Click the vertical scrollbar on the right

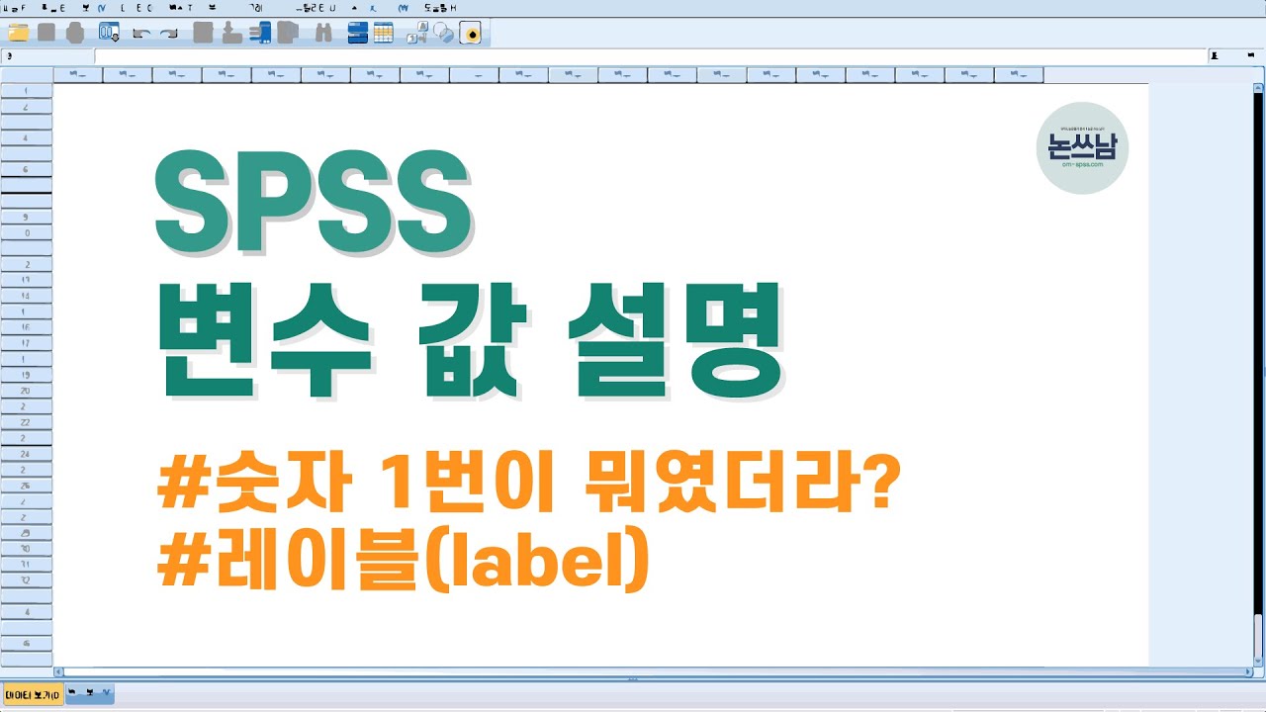1258,376
